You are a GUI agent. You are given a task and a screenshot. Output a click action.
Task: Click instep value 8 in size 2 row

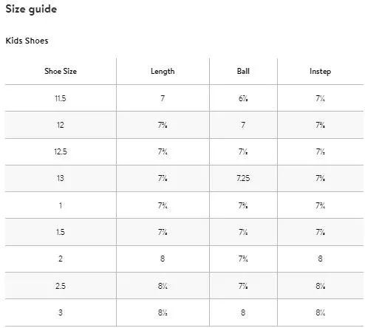point(320,259)
